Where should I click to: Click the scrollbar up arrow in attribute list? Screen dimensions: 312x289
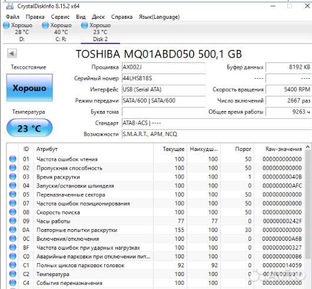tap(308, 147)
